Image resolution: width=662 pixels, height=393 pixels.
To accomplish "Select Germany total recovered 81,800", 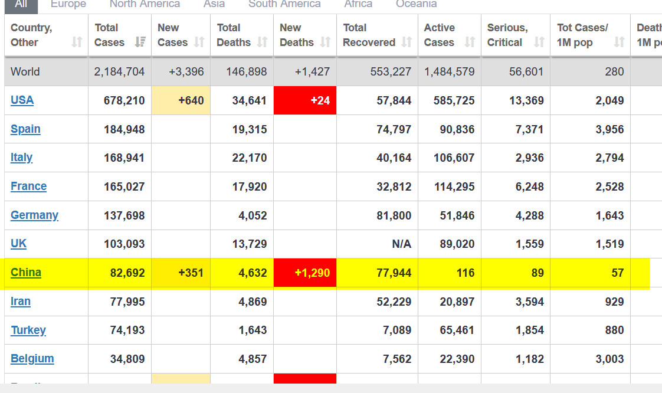I will pyautogui.click(x=394, y=215).
